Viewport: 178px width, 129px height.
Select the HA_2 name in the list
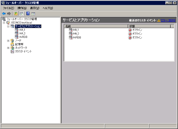76,34
